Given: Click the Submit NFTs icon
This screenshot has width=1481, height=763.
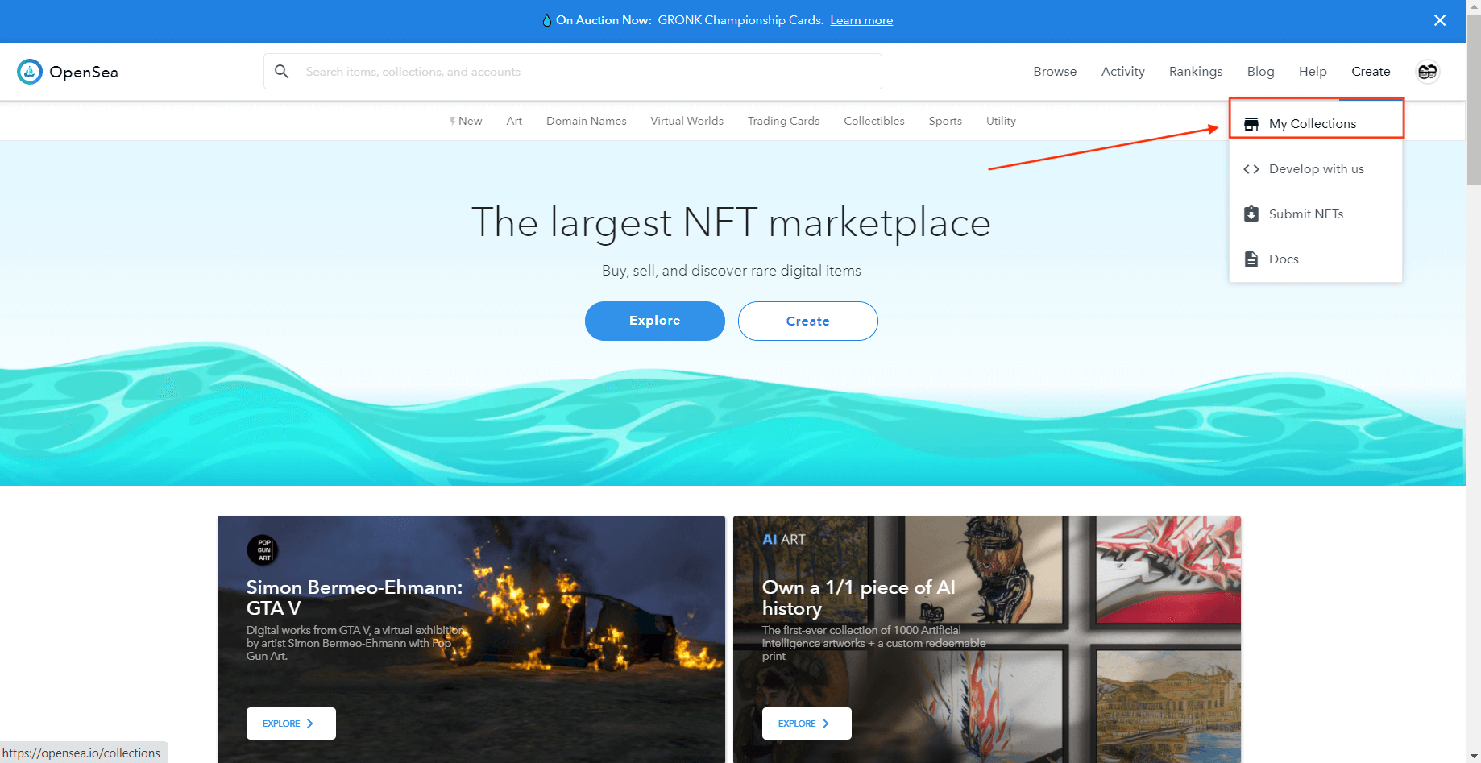Looking at the screenshot, I should (x=1251, y=214).
